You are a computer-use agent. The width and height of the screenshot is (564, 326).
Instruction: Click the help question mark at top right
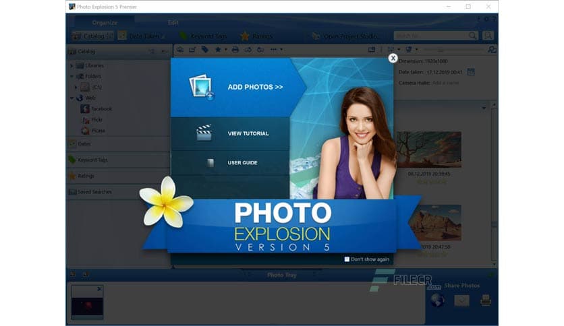click(494, 20)
